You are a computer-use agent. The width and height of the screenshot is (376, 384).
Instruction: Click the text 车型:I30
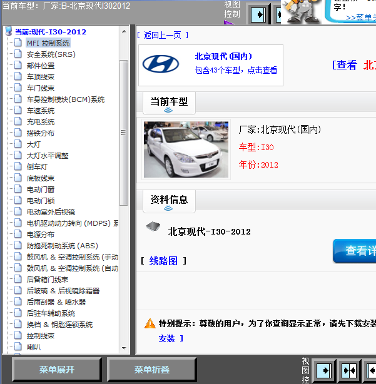[x=257, y=147]
